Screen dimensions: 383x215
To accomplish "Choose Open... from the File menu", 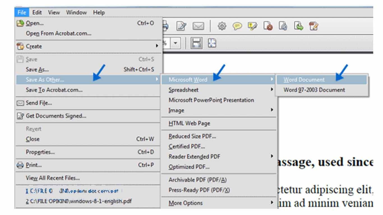I will click(89, 23).
